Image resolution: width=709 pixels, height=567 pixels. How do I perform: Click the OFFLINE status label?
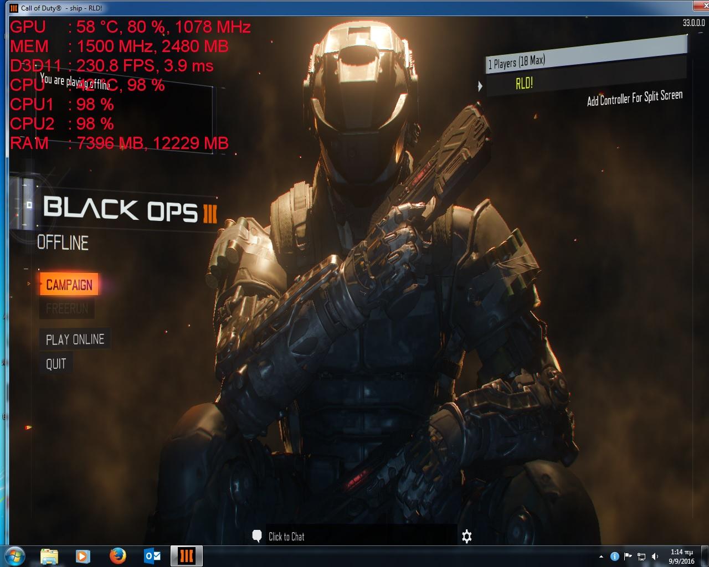[63, 243]
